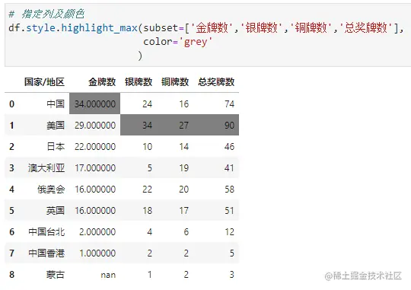Click the nan gold cell for 蒙古
Viewport: 411px width, 290px height.
[108, 275]
